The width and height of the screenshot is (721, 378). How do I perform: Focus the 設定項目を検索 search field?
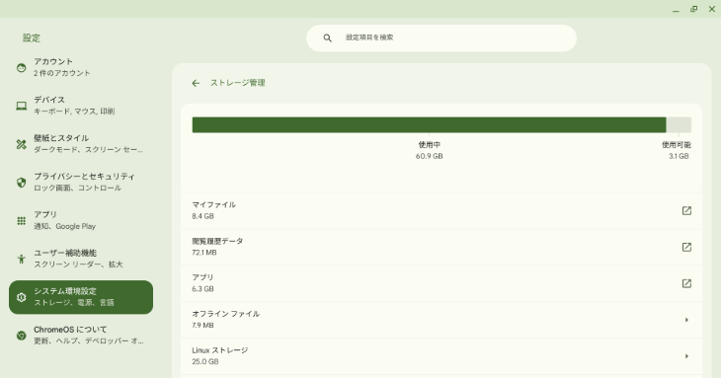(441, 38)
